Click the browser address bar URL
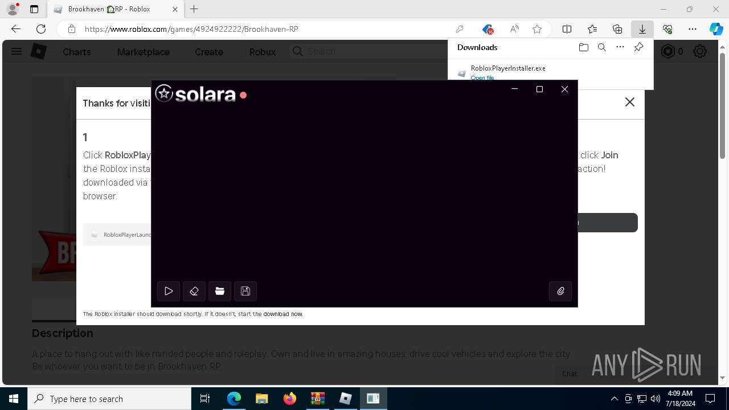The image size is (729, 410). tap(191, 29)
